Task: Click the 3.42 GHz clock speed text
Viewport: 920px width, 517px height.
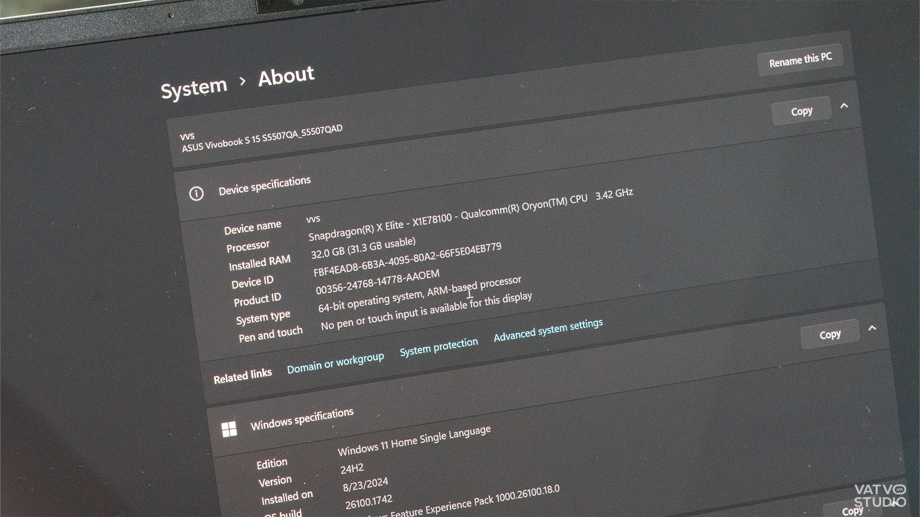Action: pos(614,194)
